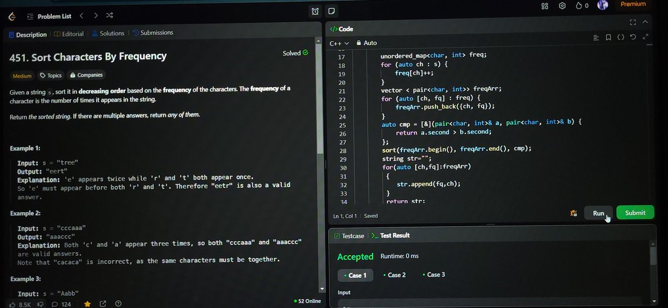Click the Premium button

click(633, 4)
